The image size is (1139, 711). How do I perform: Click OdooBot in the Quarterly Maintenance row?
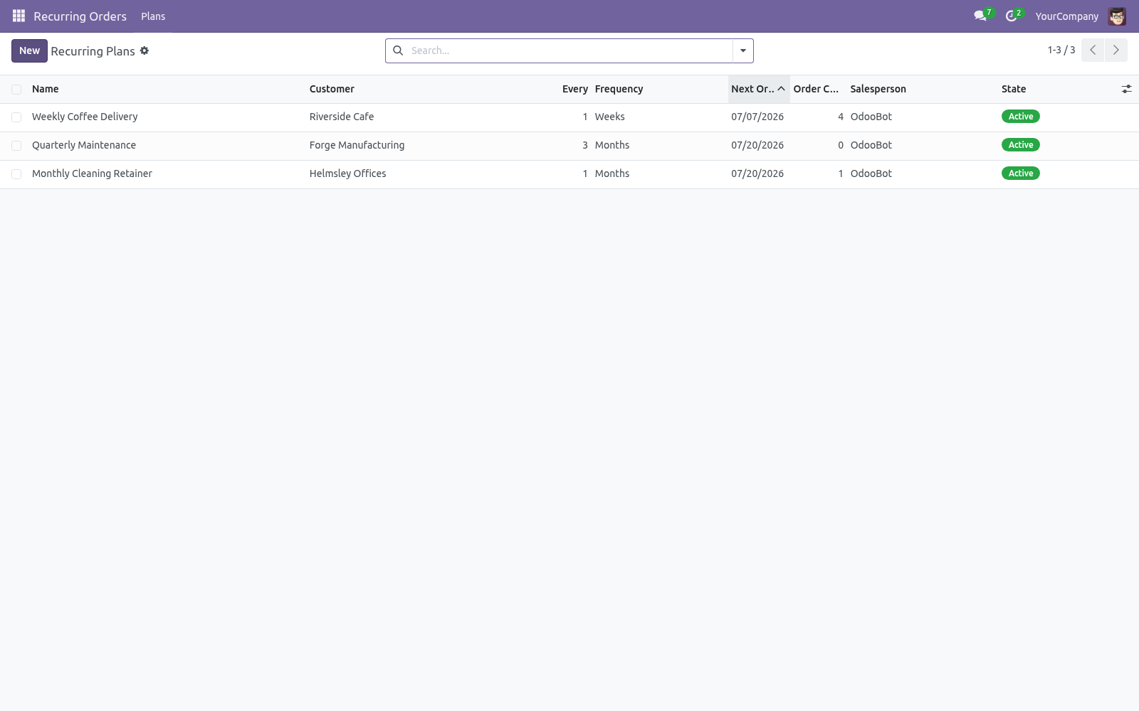pyautogui.click(x=871, y=145)
